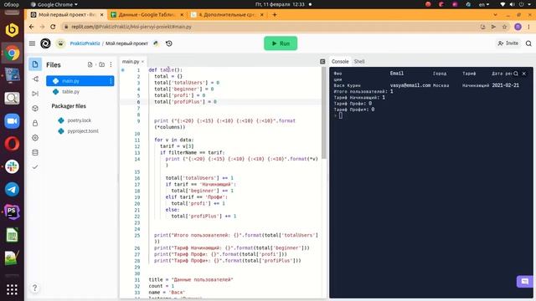Viewport: 536px width, 301px height.
Task: Open the Version control sidebar icon
Action: point(35,79)
